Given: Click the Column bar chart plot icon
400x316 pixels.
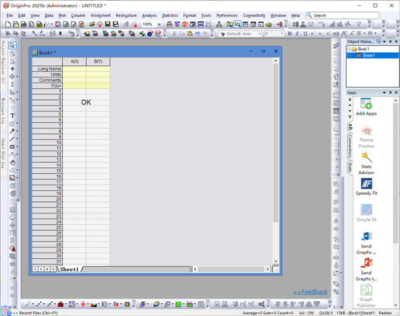Looking at the screenshot, I should 61,304.
